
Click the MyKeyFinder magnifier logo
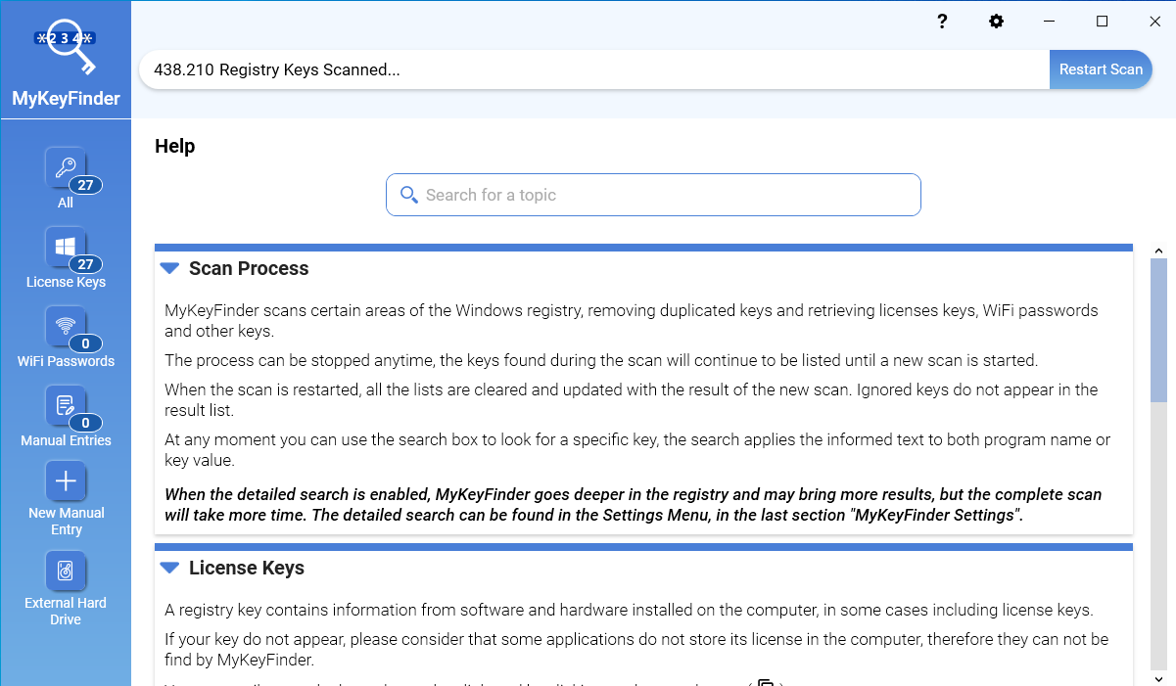66,48
